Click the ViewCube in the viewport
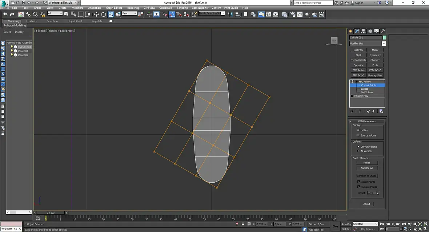Screen dimensions: 429x232 (334, 41)
